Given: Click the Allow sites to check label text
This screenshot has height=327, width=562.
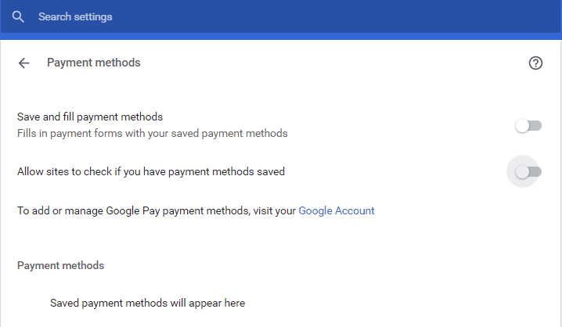Looking at the screenshot, I should pyautogui.click(x=151, y=171).
